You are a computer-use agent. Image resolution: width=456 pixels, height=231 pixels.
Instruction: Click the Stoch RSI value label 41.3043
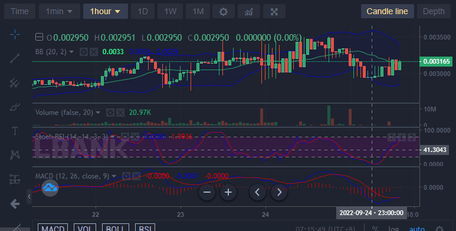(435, 150)
